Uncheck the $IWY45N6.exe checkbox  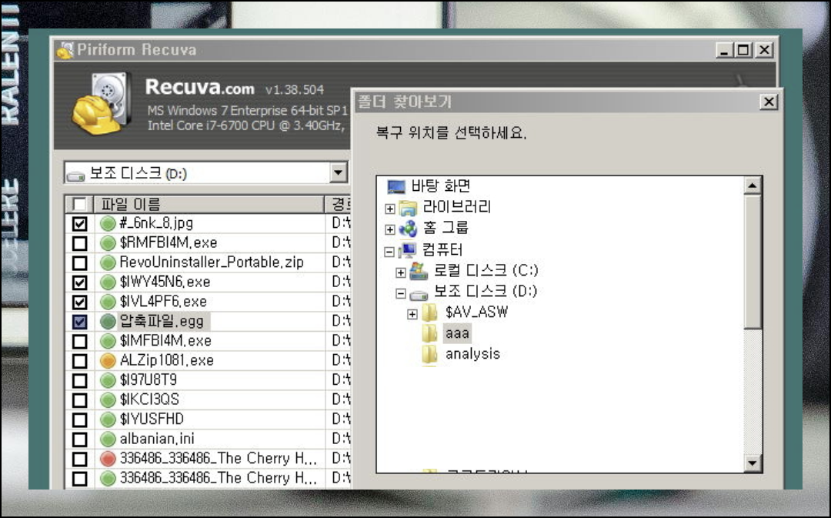(x=79, y=282)
